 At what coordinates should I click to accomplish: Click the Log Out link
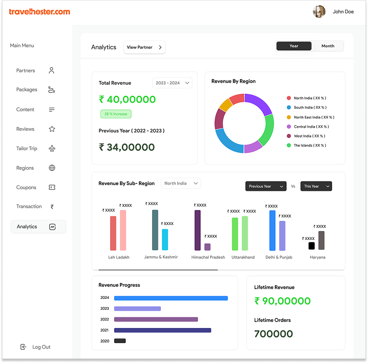coord(42,347)
